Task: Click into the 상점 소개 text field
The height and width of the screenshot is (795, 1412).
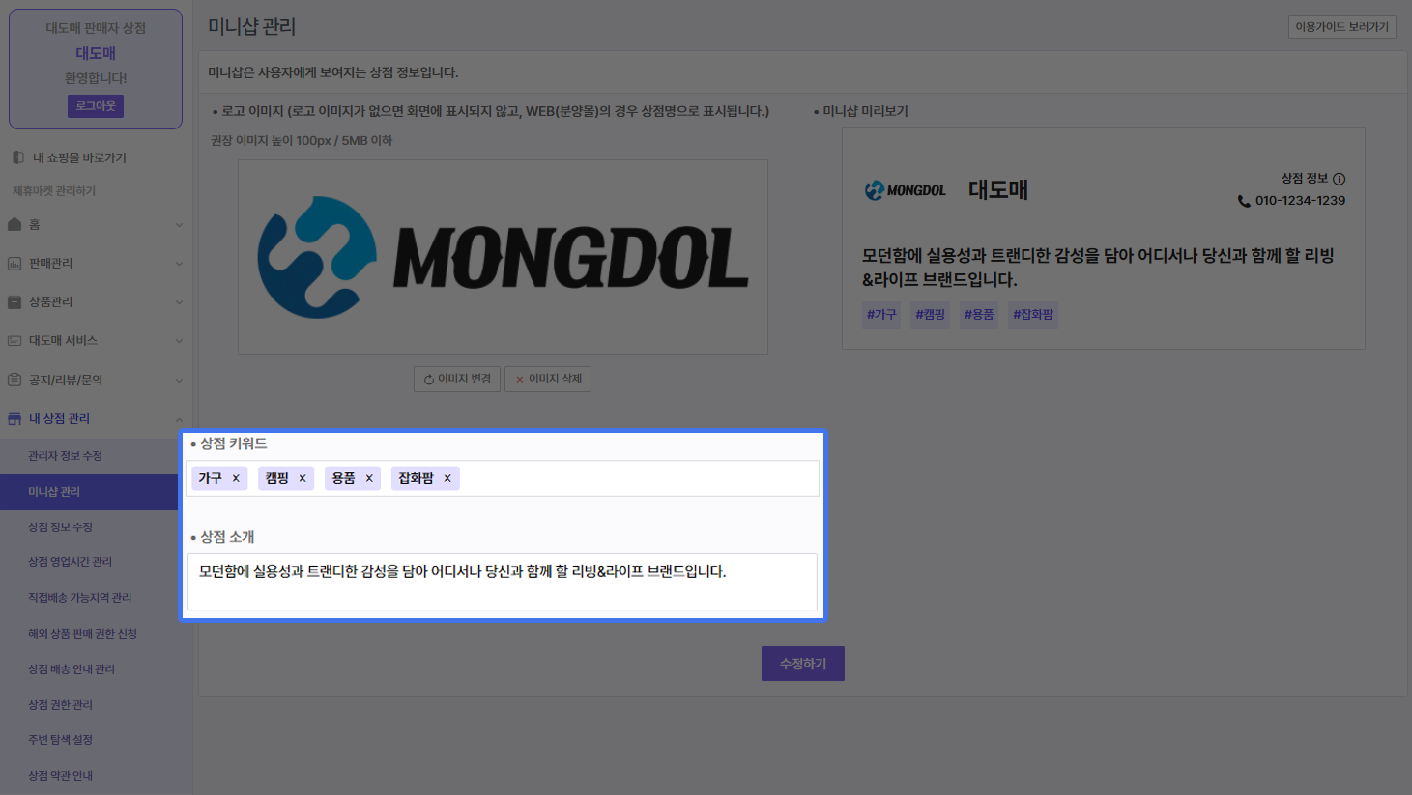Action: point(503,582)
